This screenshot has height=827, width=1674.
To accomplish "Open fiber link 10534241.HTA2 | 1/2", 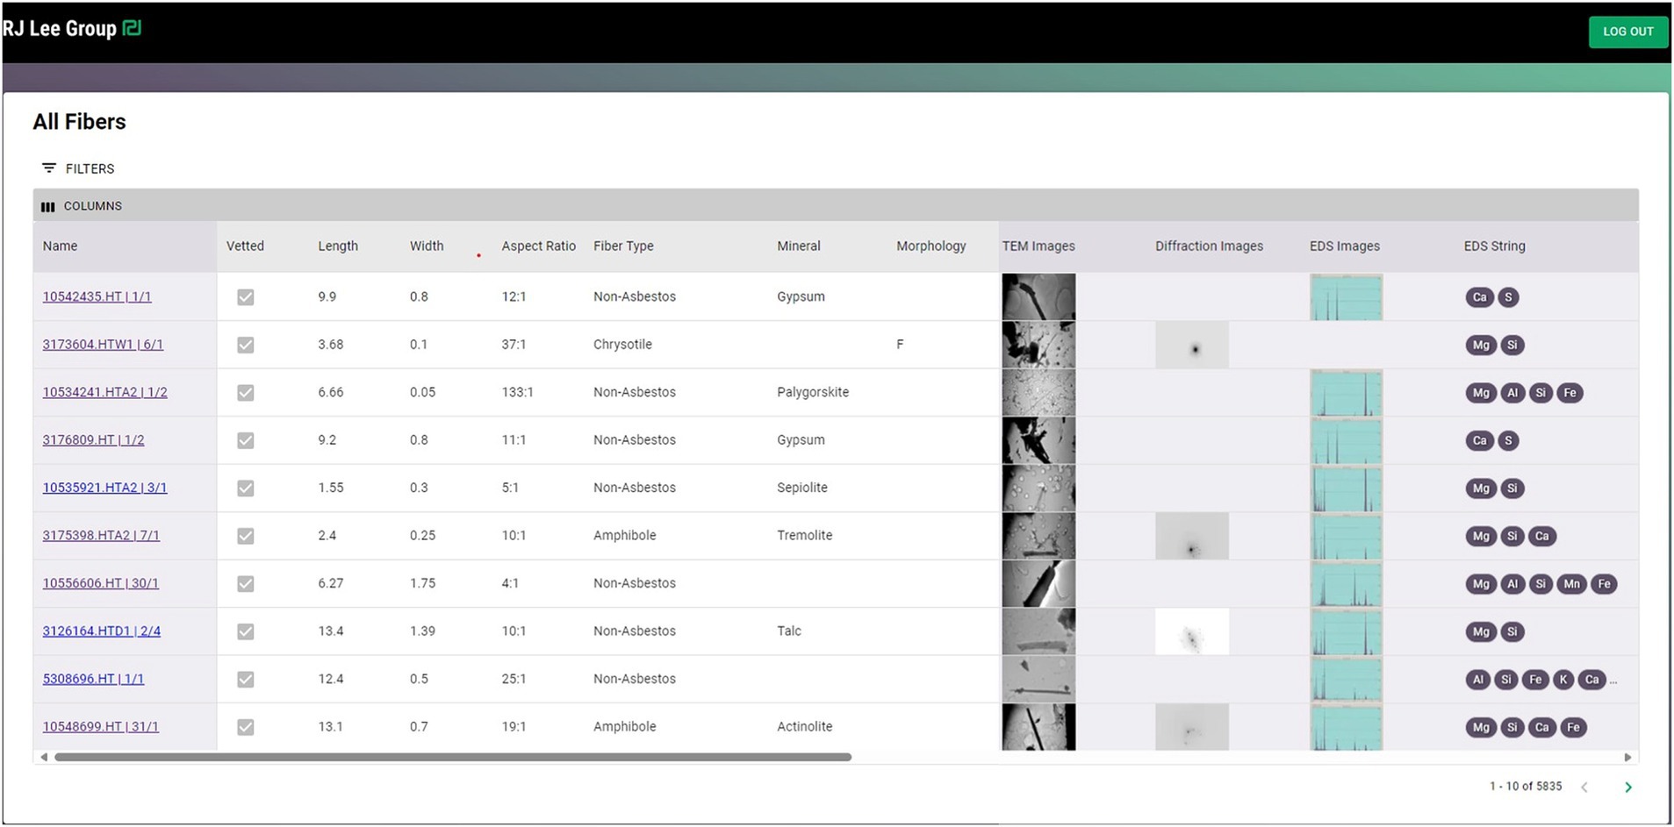I will [104, 392].
